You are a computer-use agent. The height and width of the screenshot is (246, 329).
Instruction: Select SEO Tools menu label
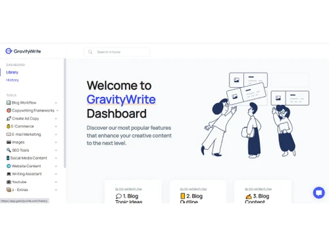[x=20, y=150]
